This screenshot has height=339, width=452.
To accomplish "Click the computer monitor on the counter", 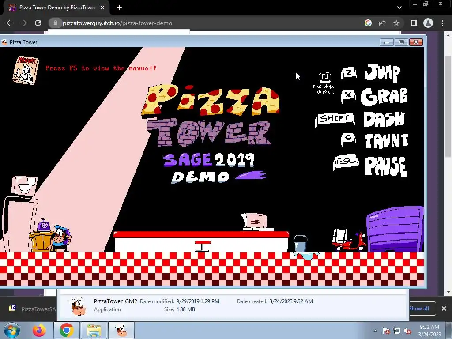I will click(x=256, y=222).
